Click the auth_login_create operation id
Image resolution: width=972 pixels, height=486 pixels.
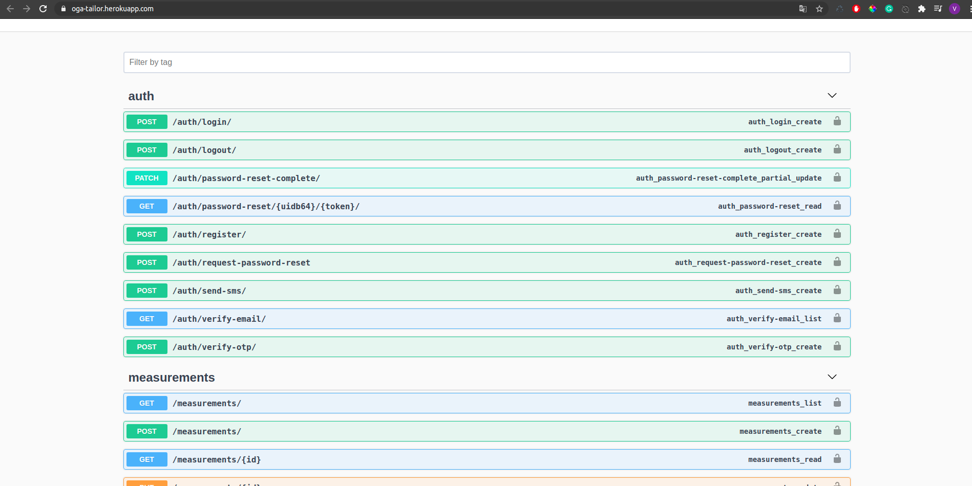[x=785, y=122]
